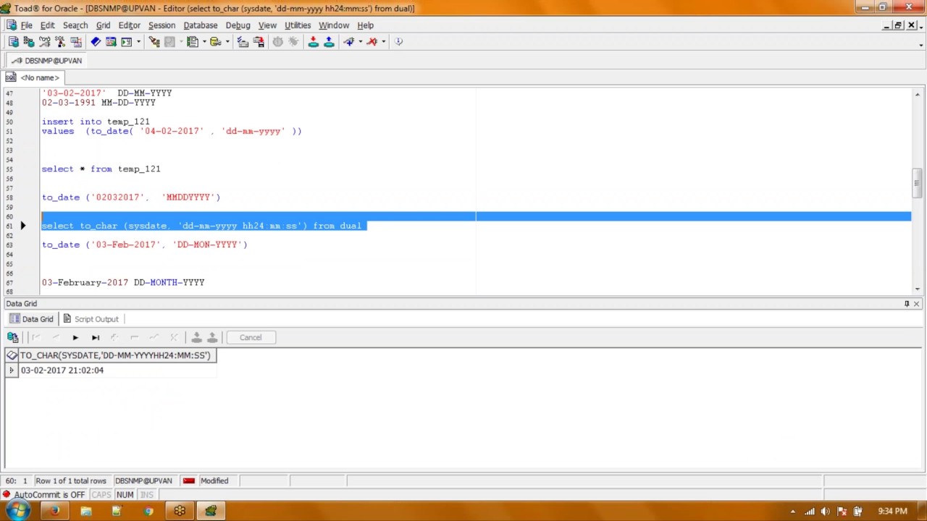Click the yellow database cylinder icon
The image size is (927, 521).
tap(215, 42)
